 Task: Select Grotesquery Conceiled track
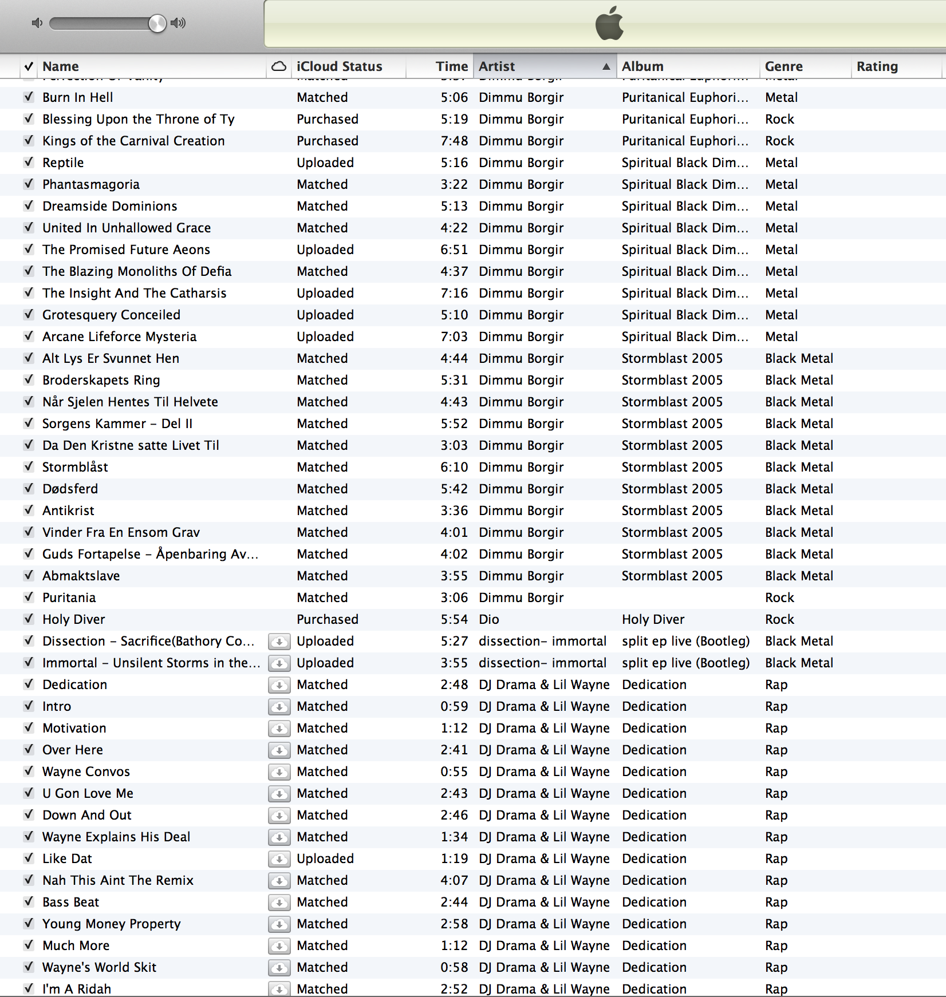click(x=111, y=315)
